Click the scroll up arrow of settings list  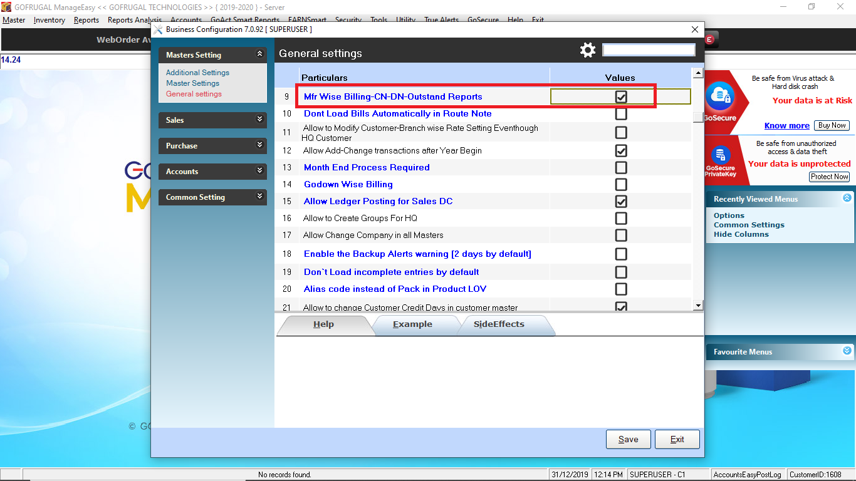coord(697,74)
